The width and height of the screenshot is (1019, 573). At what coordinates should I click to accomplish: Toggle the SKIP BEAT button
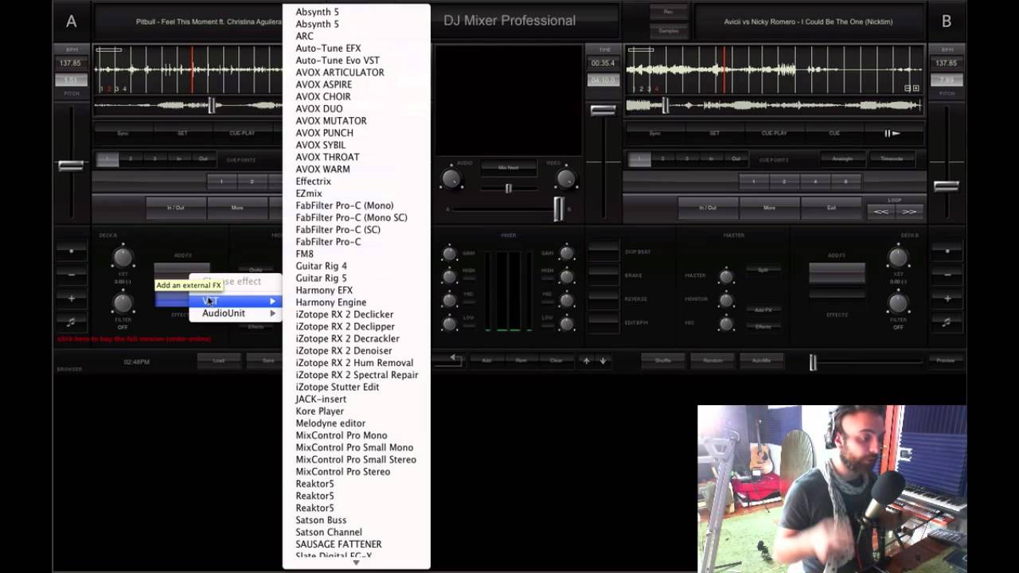[x=603, y=251]
